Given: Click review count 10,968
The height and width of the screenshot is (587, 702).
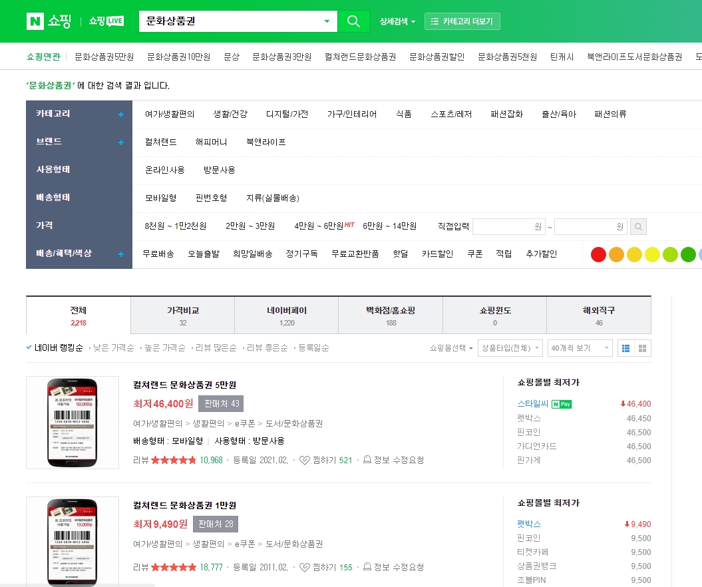Looking at the screenshot, I should coord(212,461).
